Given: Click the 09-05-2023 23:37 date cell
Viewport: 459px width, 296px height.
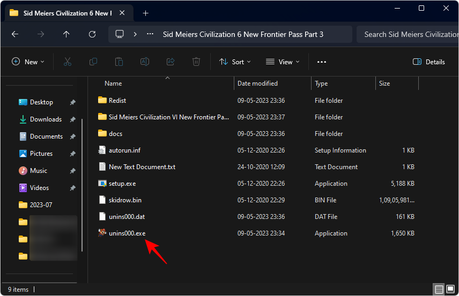Looking at the screenshot, I should click(261, 117).
